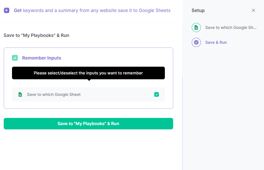
Task: Click the Save & Run checkmark step icon
Action: [196, 42]
